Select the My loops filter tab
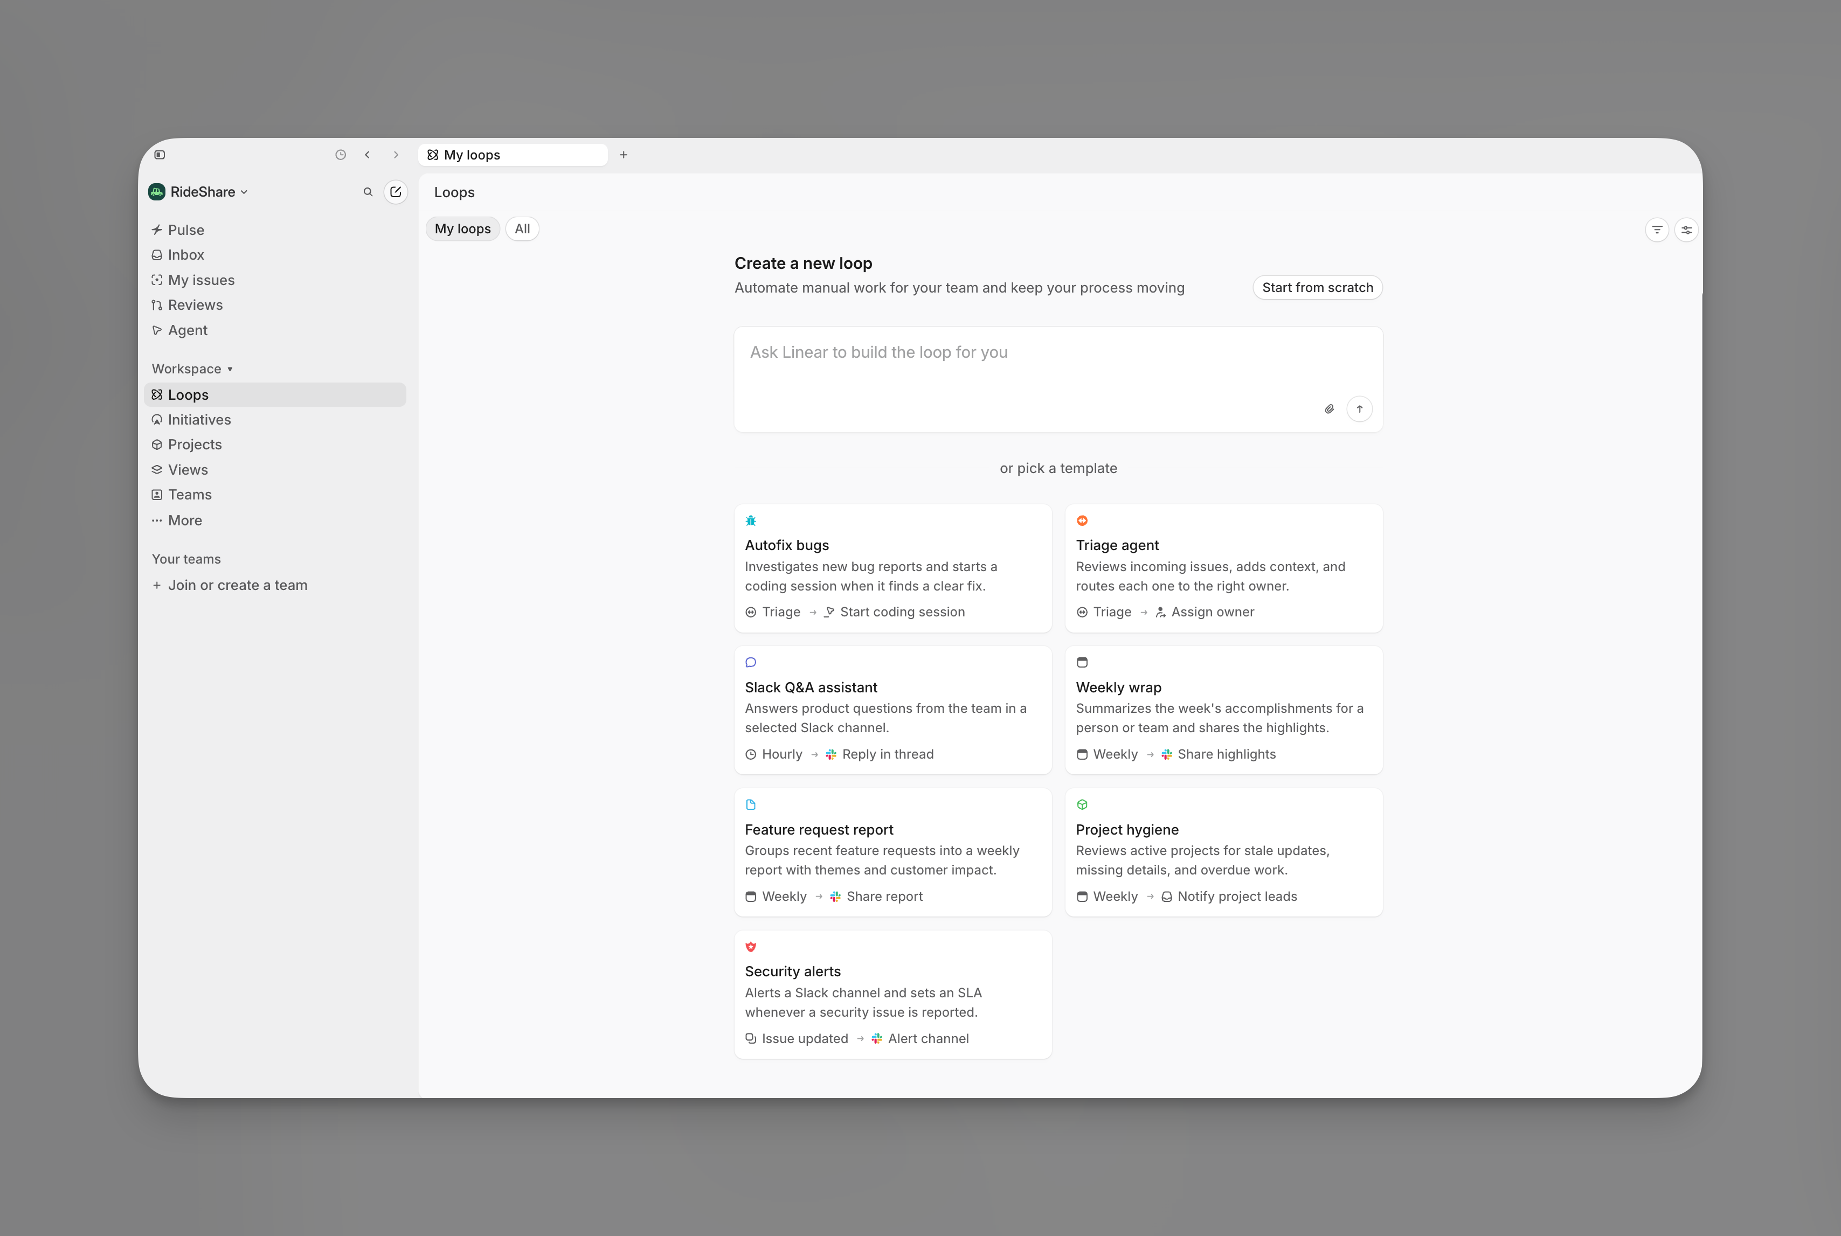 pos(462,228)
